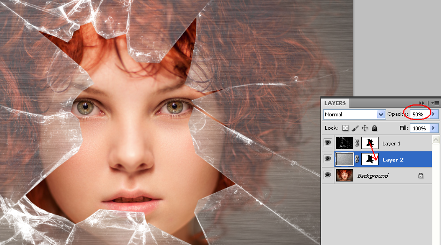
Task: Click the Background layer lock icon
Action: (x=421, y=176)
